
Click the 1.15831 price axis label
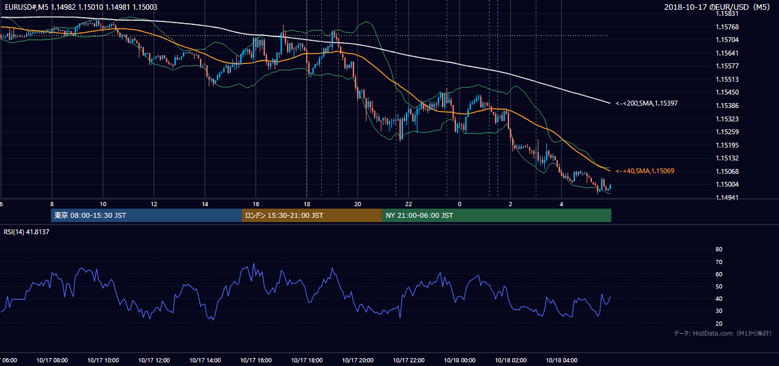(x=727, y=13)
